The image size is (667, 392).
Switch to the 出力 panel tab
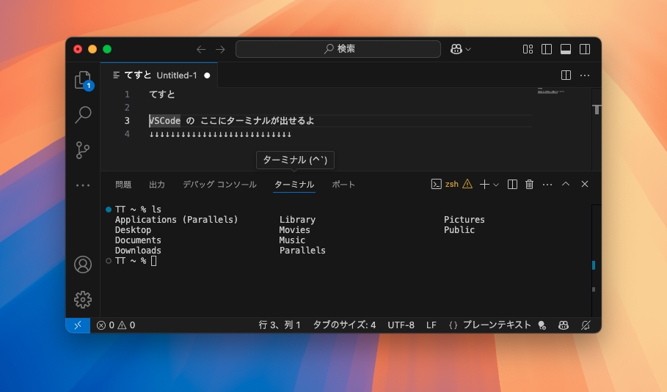(157, 185)
